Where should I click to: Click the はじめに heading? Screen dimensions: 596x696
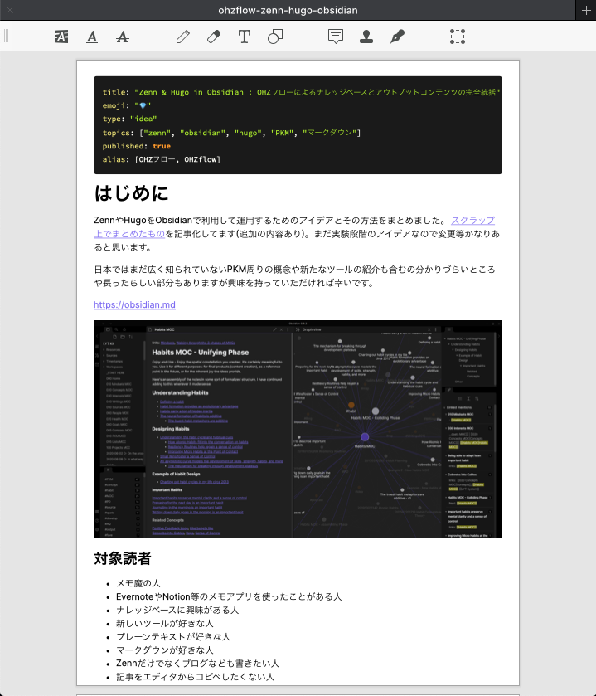(x=131, y=193)
